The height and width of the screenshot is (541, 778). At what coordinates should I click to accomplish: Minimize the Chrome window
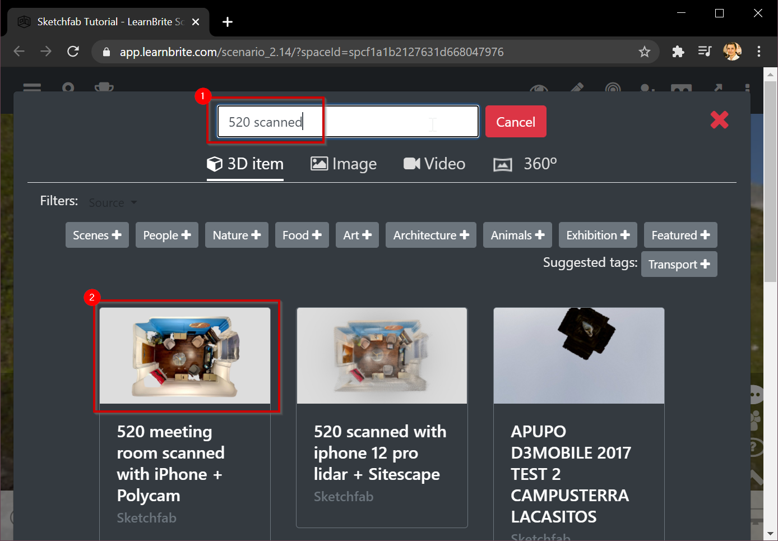click(x=682, y=13)
